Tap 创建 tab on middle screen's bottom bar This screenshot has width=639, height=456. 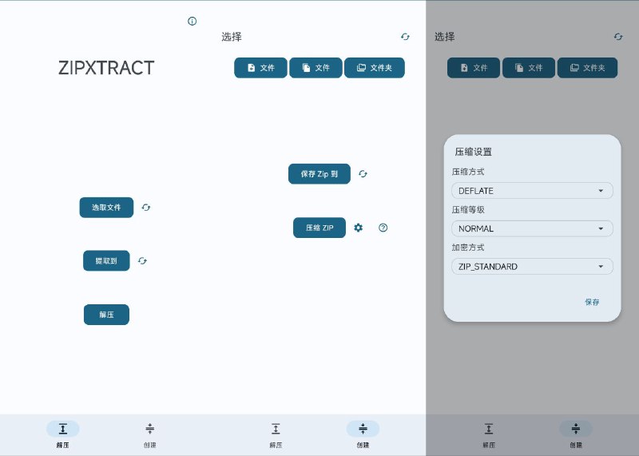[363, 434]
